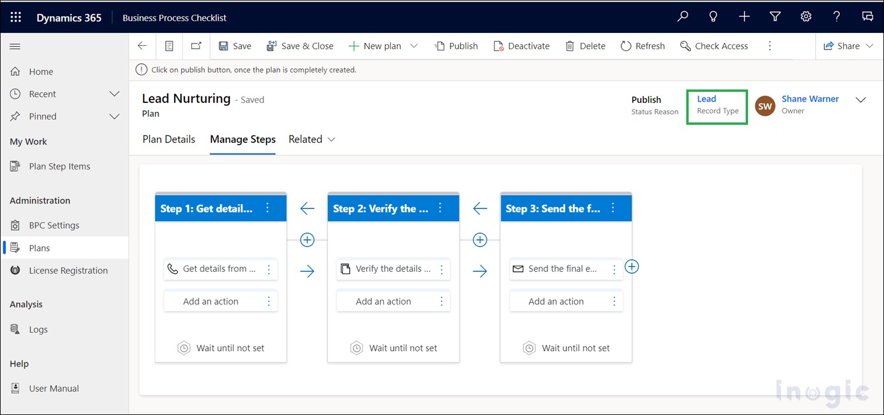The height and width of the screenshot is (415, 884).
Task: Open ellipsis on Step 2 'Add an action'
Action: tap(442, 301)
